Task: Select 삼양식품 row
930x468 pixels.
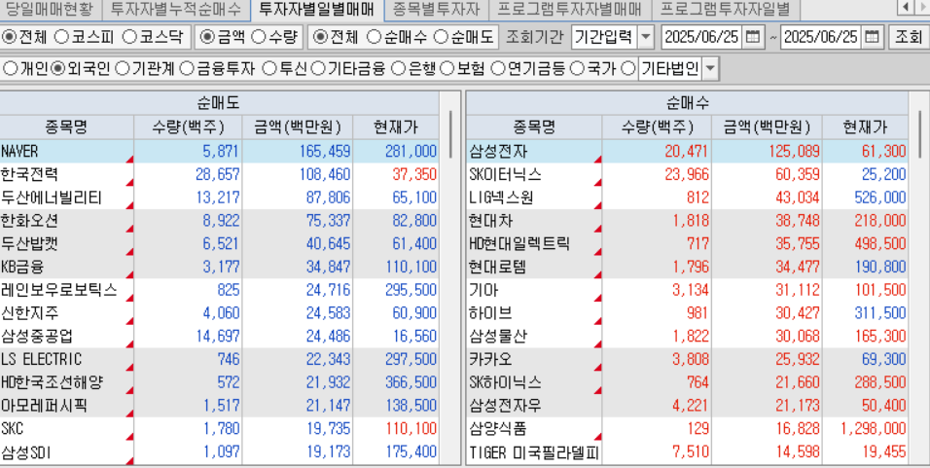Action: tap(687, 429)
